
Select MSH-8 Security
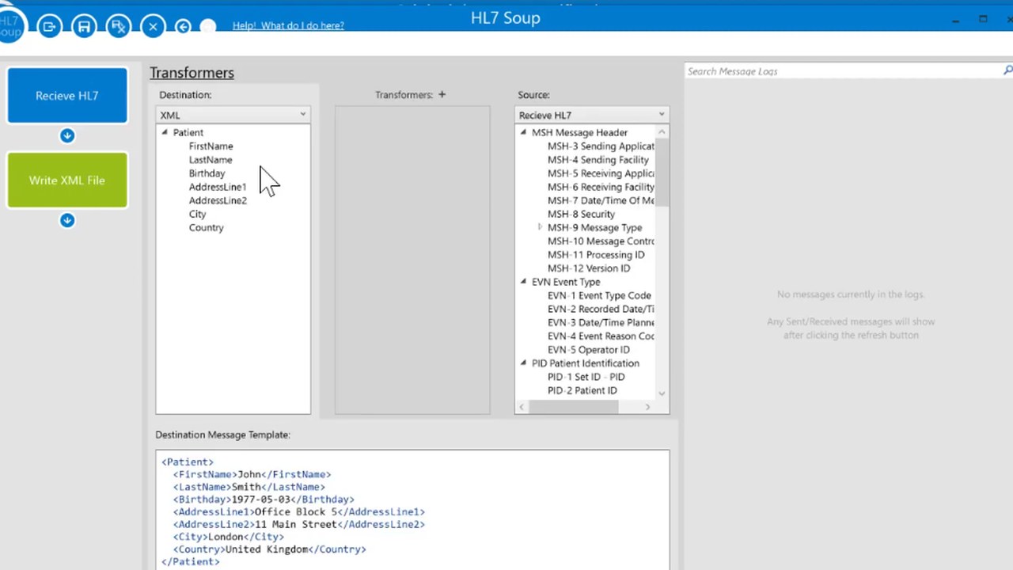click(581, 214)
